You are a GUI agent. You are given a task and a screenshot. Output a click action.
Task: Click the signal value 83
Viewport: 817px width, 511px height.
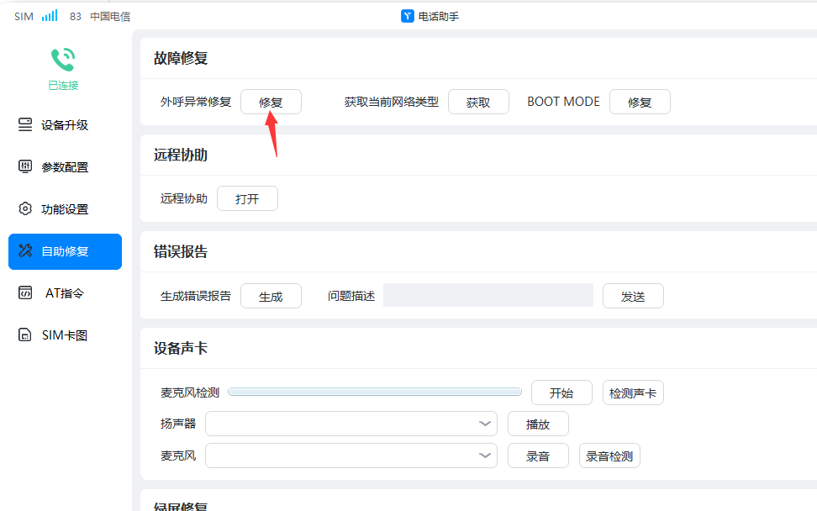[76, 17]
